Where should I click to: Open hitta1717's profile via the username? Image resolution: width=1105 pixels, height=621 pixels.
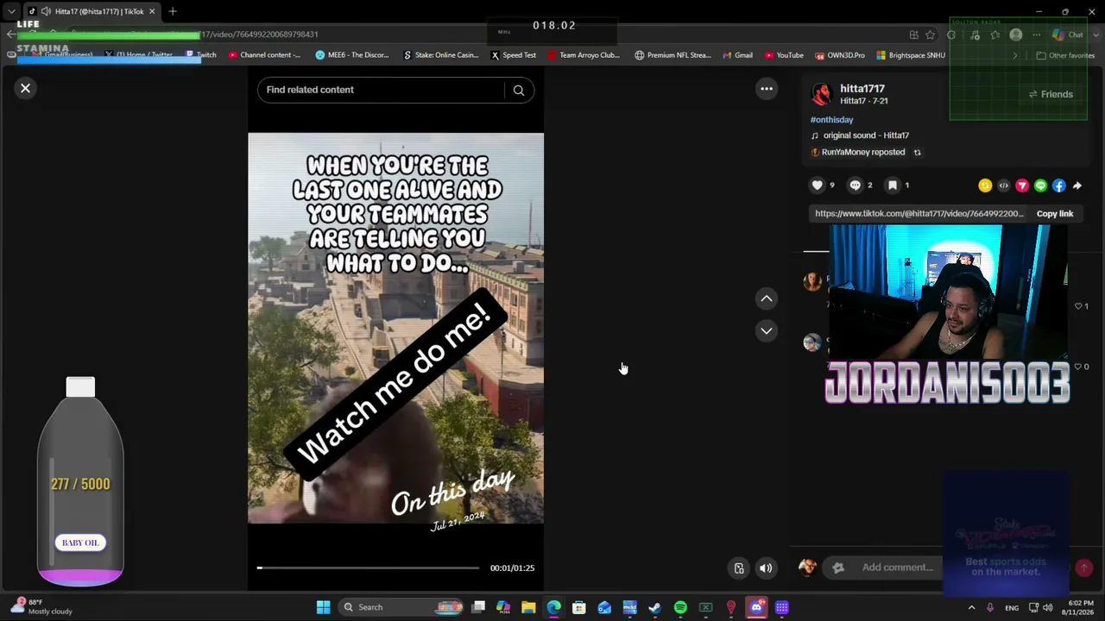pos(862,89)
